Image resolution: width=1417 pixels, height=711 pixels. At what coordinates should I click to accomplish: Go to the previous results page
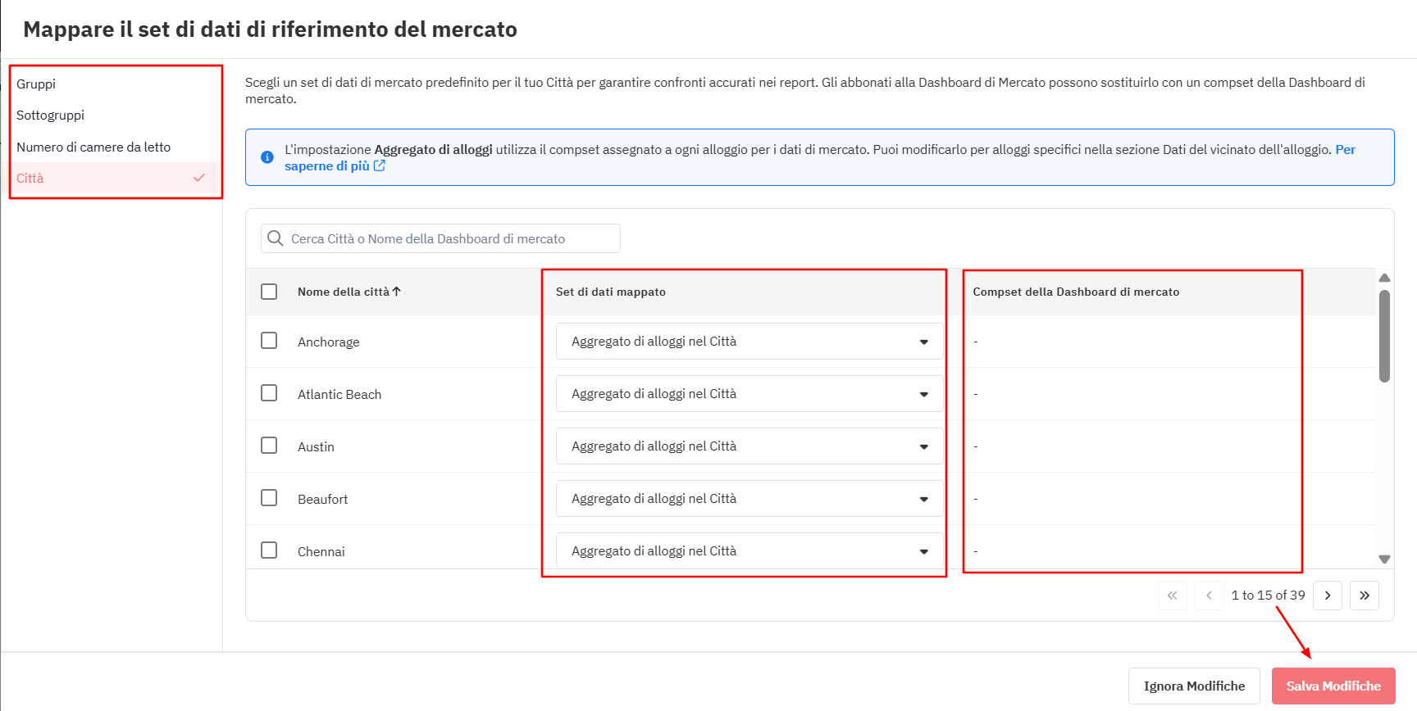tap(1209, 596)
